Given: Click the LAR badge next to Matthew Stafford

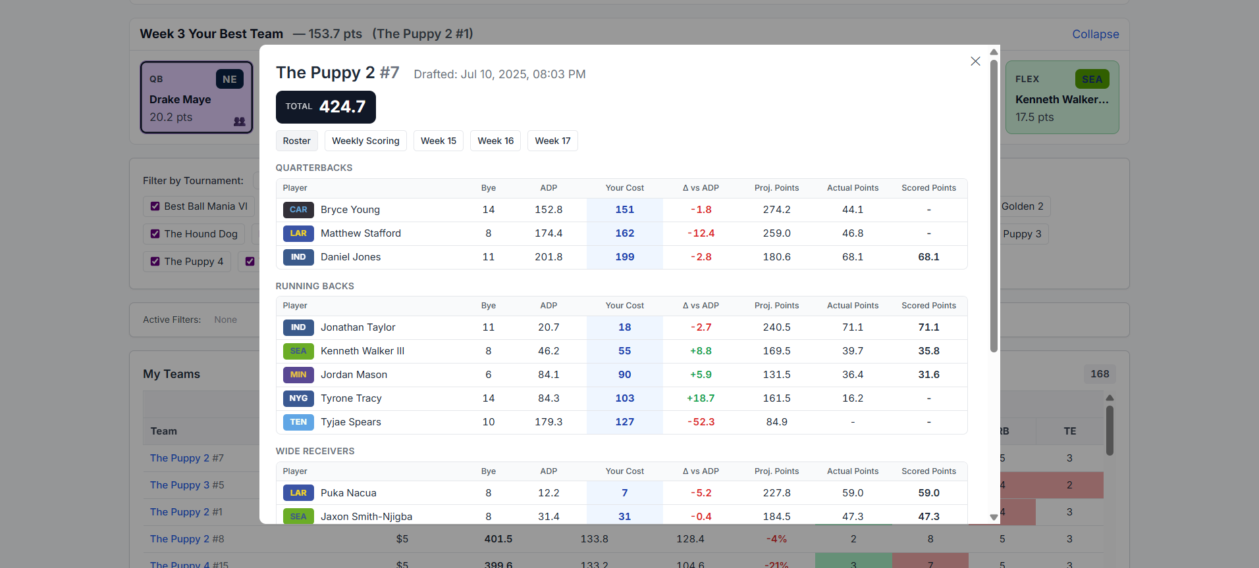Looking at the screenshot, I should [298, 233].
